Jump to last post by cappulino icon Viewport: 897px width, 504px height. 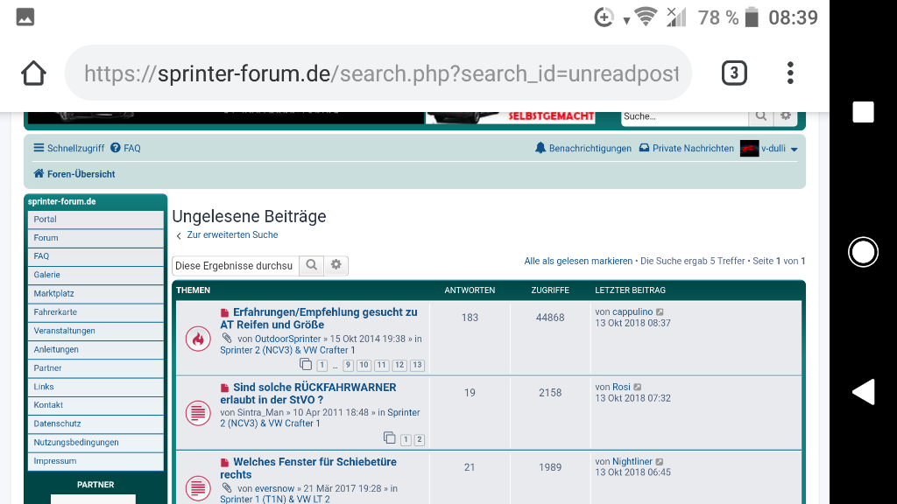660,311
